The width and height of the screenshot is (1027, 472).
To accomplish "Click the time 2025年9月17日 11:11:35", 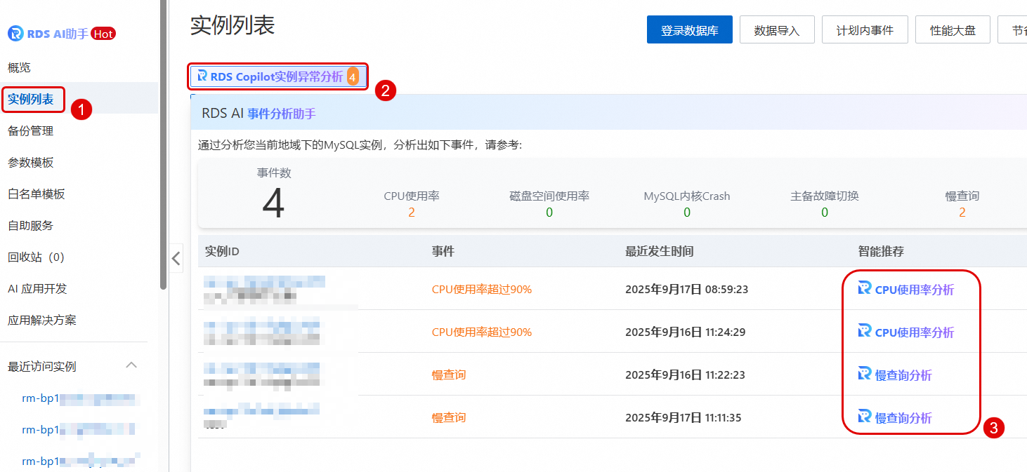I will pyautogui.click(x=682, y=417).
